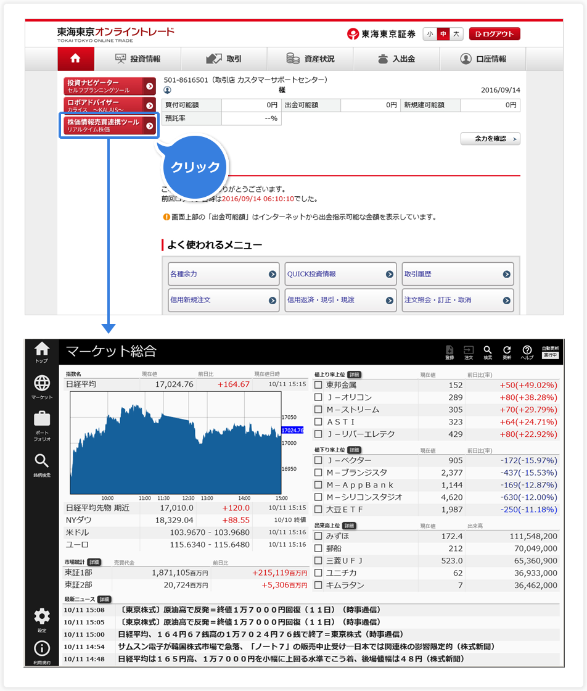The height and width of the screenshot is (691, 587).
Task: Open ポートフォリオ briefcase icon
Action: click(x=42, y=426)
